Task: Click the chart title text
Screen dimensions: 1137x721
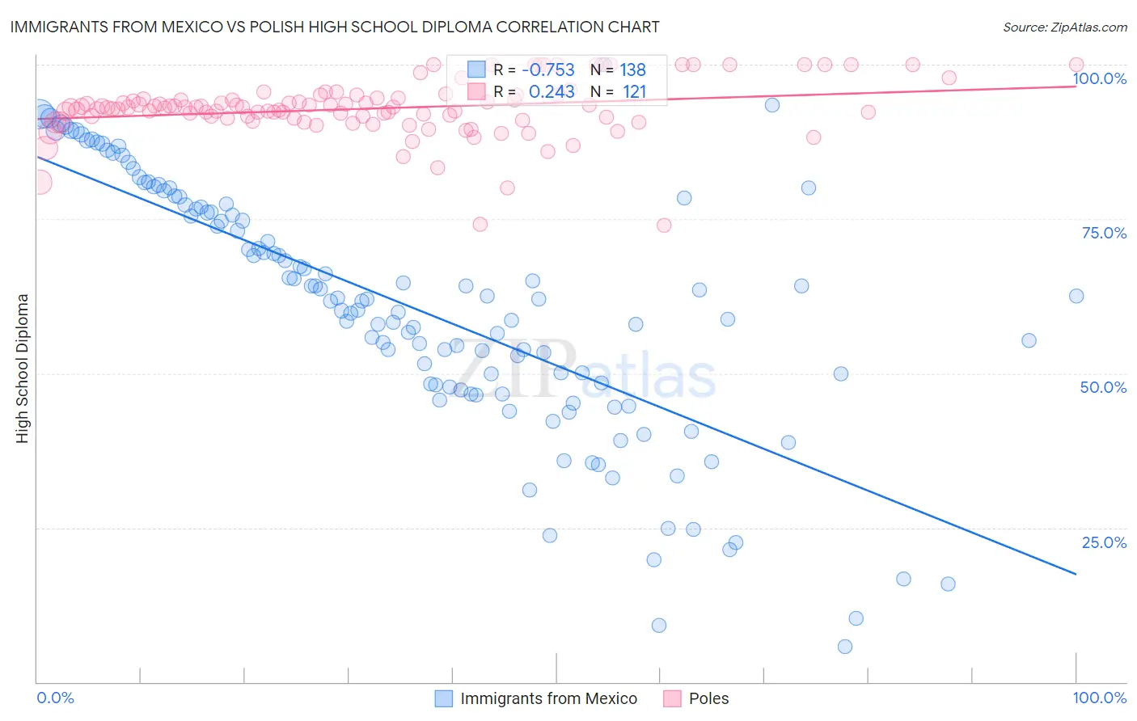Action: [335, 27]
